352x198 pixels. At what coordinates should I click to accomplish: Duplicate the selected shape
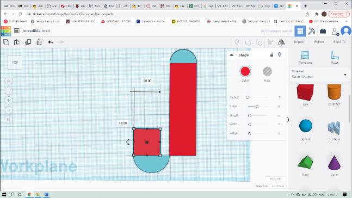(x=28, y=42)
